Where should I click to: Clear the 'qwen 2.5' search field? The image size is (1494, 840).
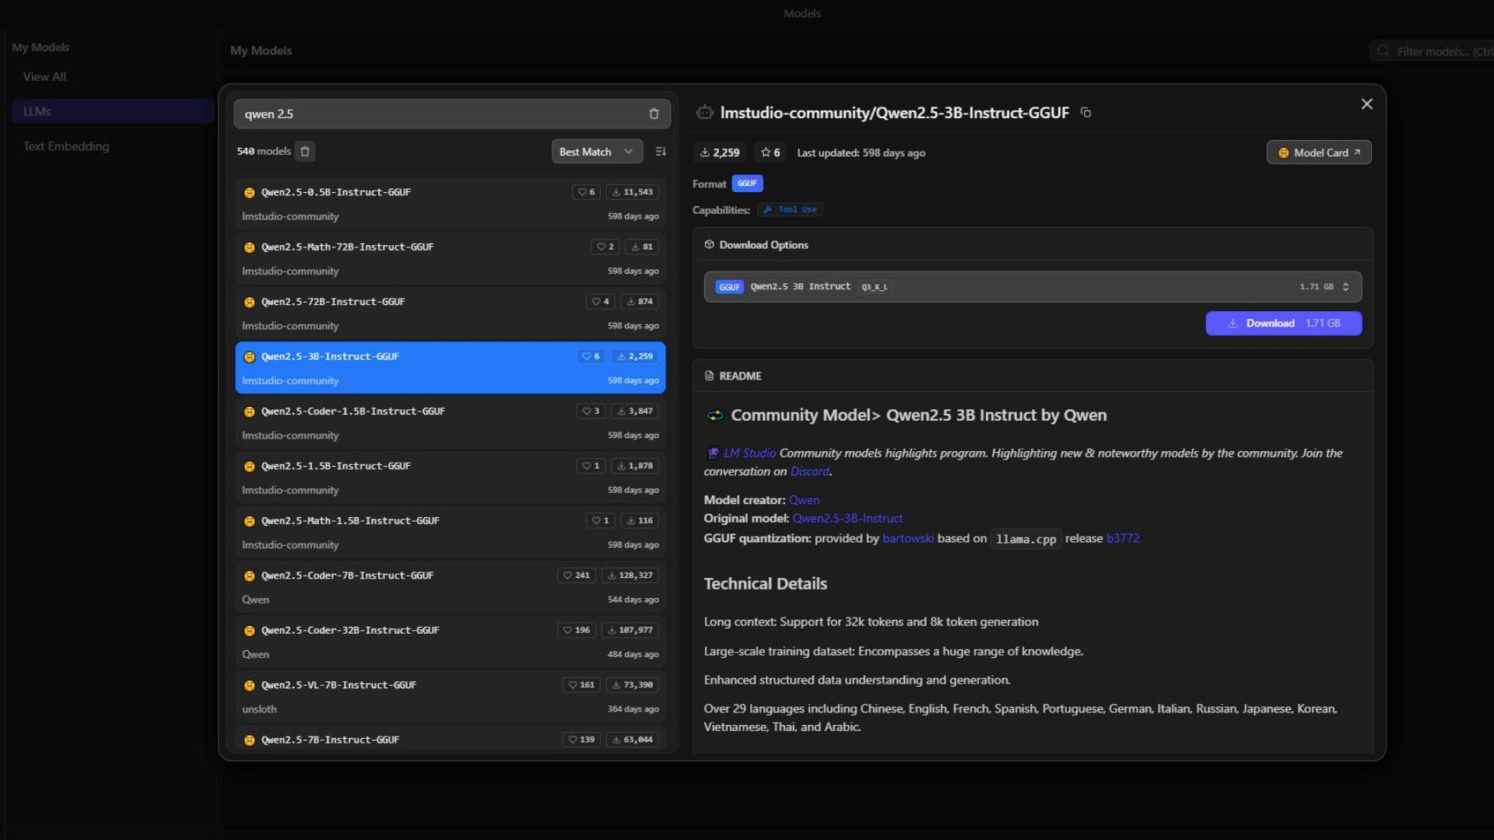tap(654, 114)
